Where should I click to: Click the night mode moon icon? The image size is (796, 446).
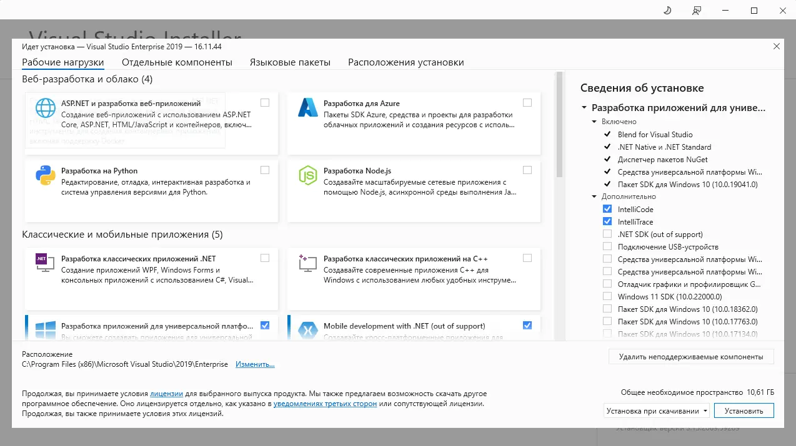(x=667, y=11)
